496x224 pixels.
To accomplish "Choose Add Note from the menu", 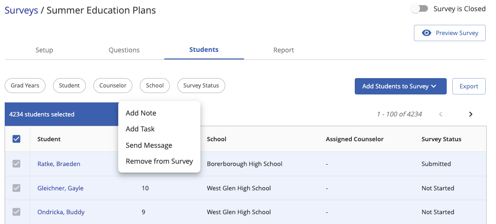I will pyautogui.click(x=141, y=113).
